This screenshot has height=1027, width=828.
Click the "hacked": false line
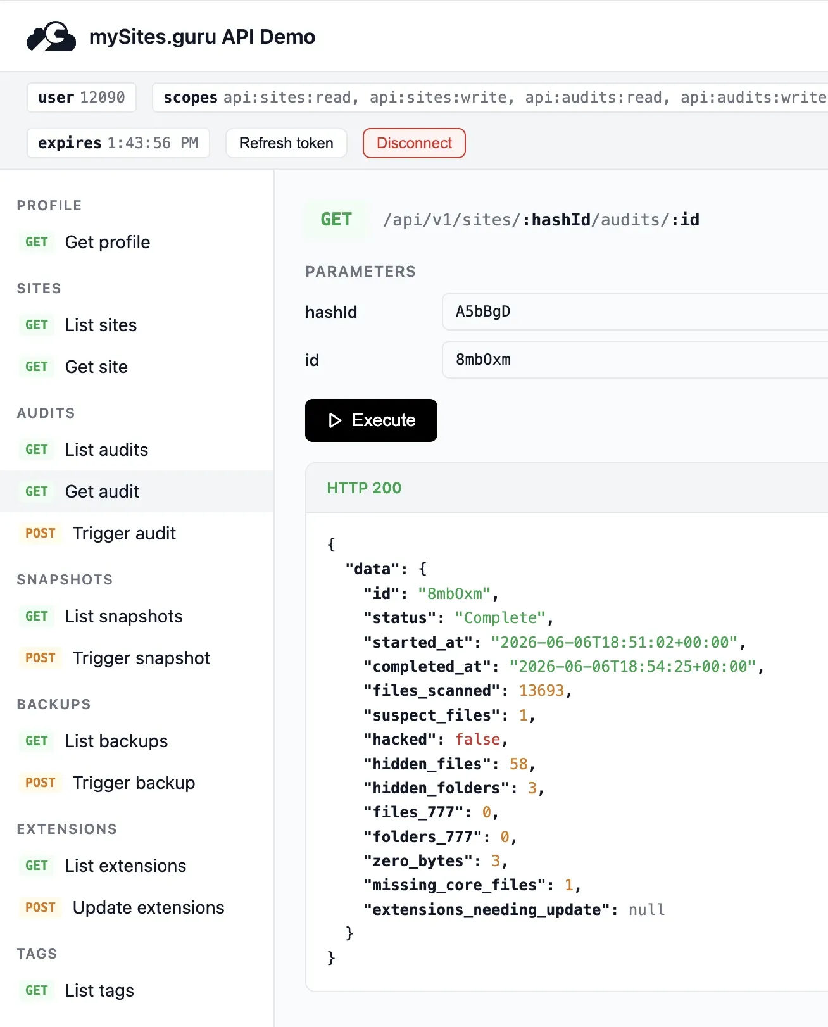click(436, 740)
